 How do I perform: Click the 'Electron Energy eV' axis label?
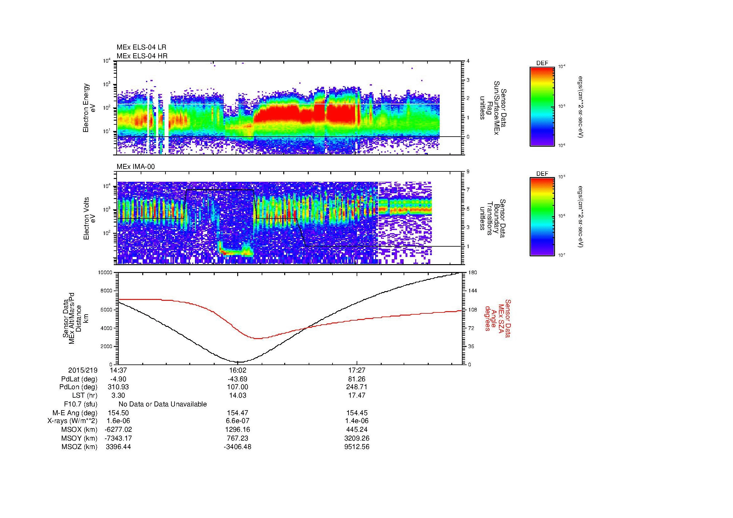tap(89, 108)
